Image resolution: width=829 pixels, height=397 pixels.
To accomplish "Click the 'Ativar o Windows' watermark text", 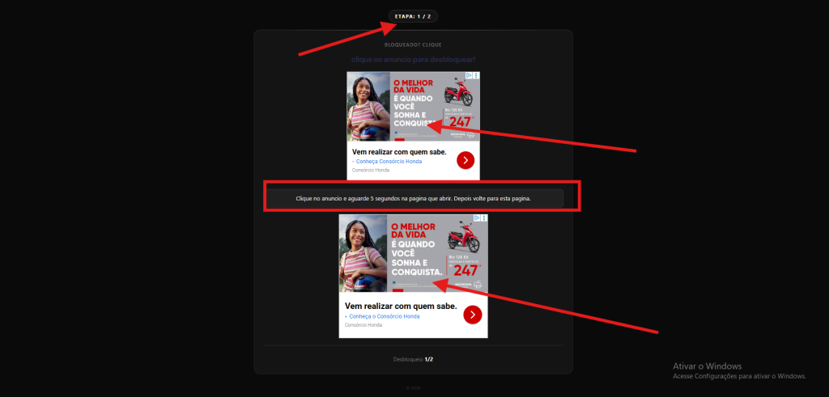I will point(707,366).
